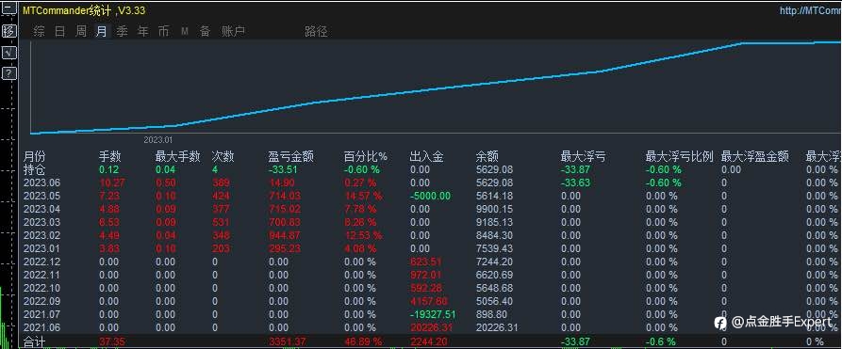This screenshot has height=349, width=842.
Task: Click the 出入金 column header
Action: [x=426, y=156]
